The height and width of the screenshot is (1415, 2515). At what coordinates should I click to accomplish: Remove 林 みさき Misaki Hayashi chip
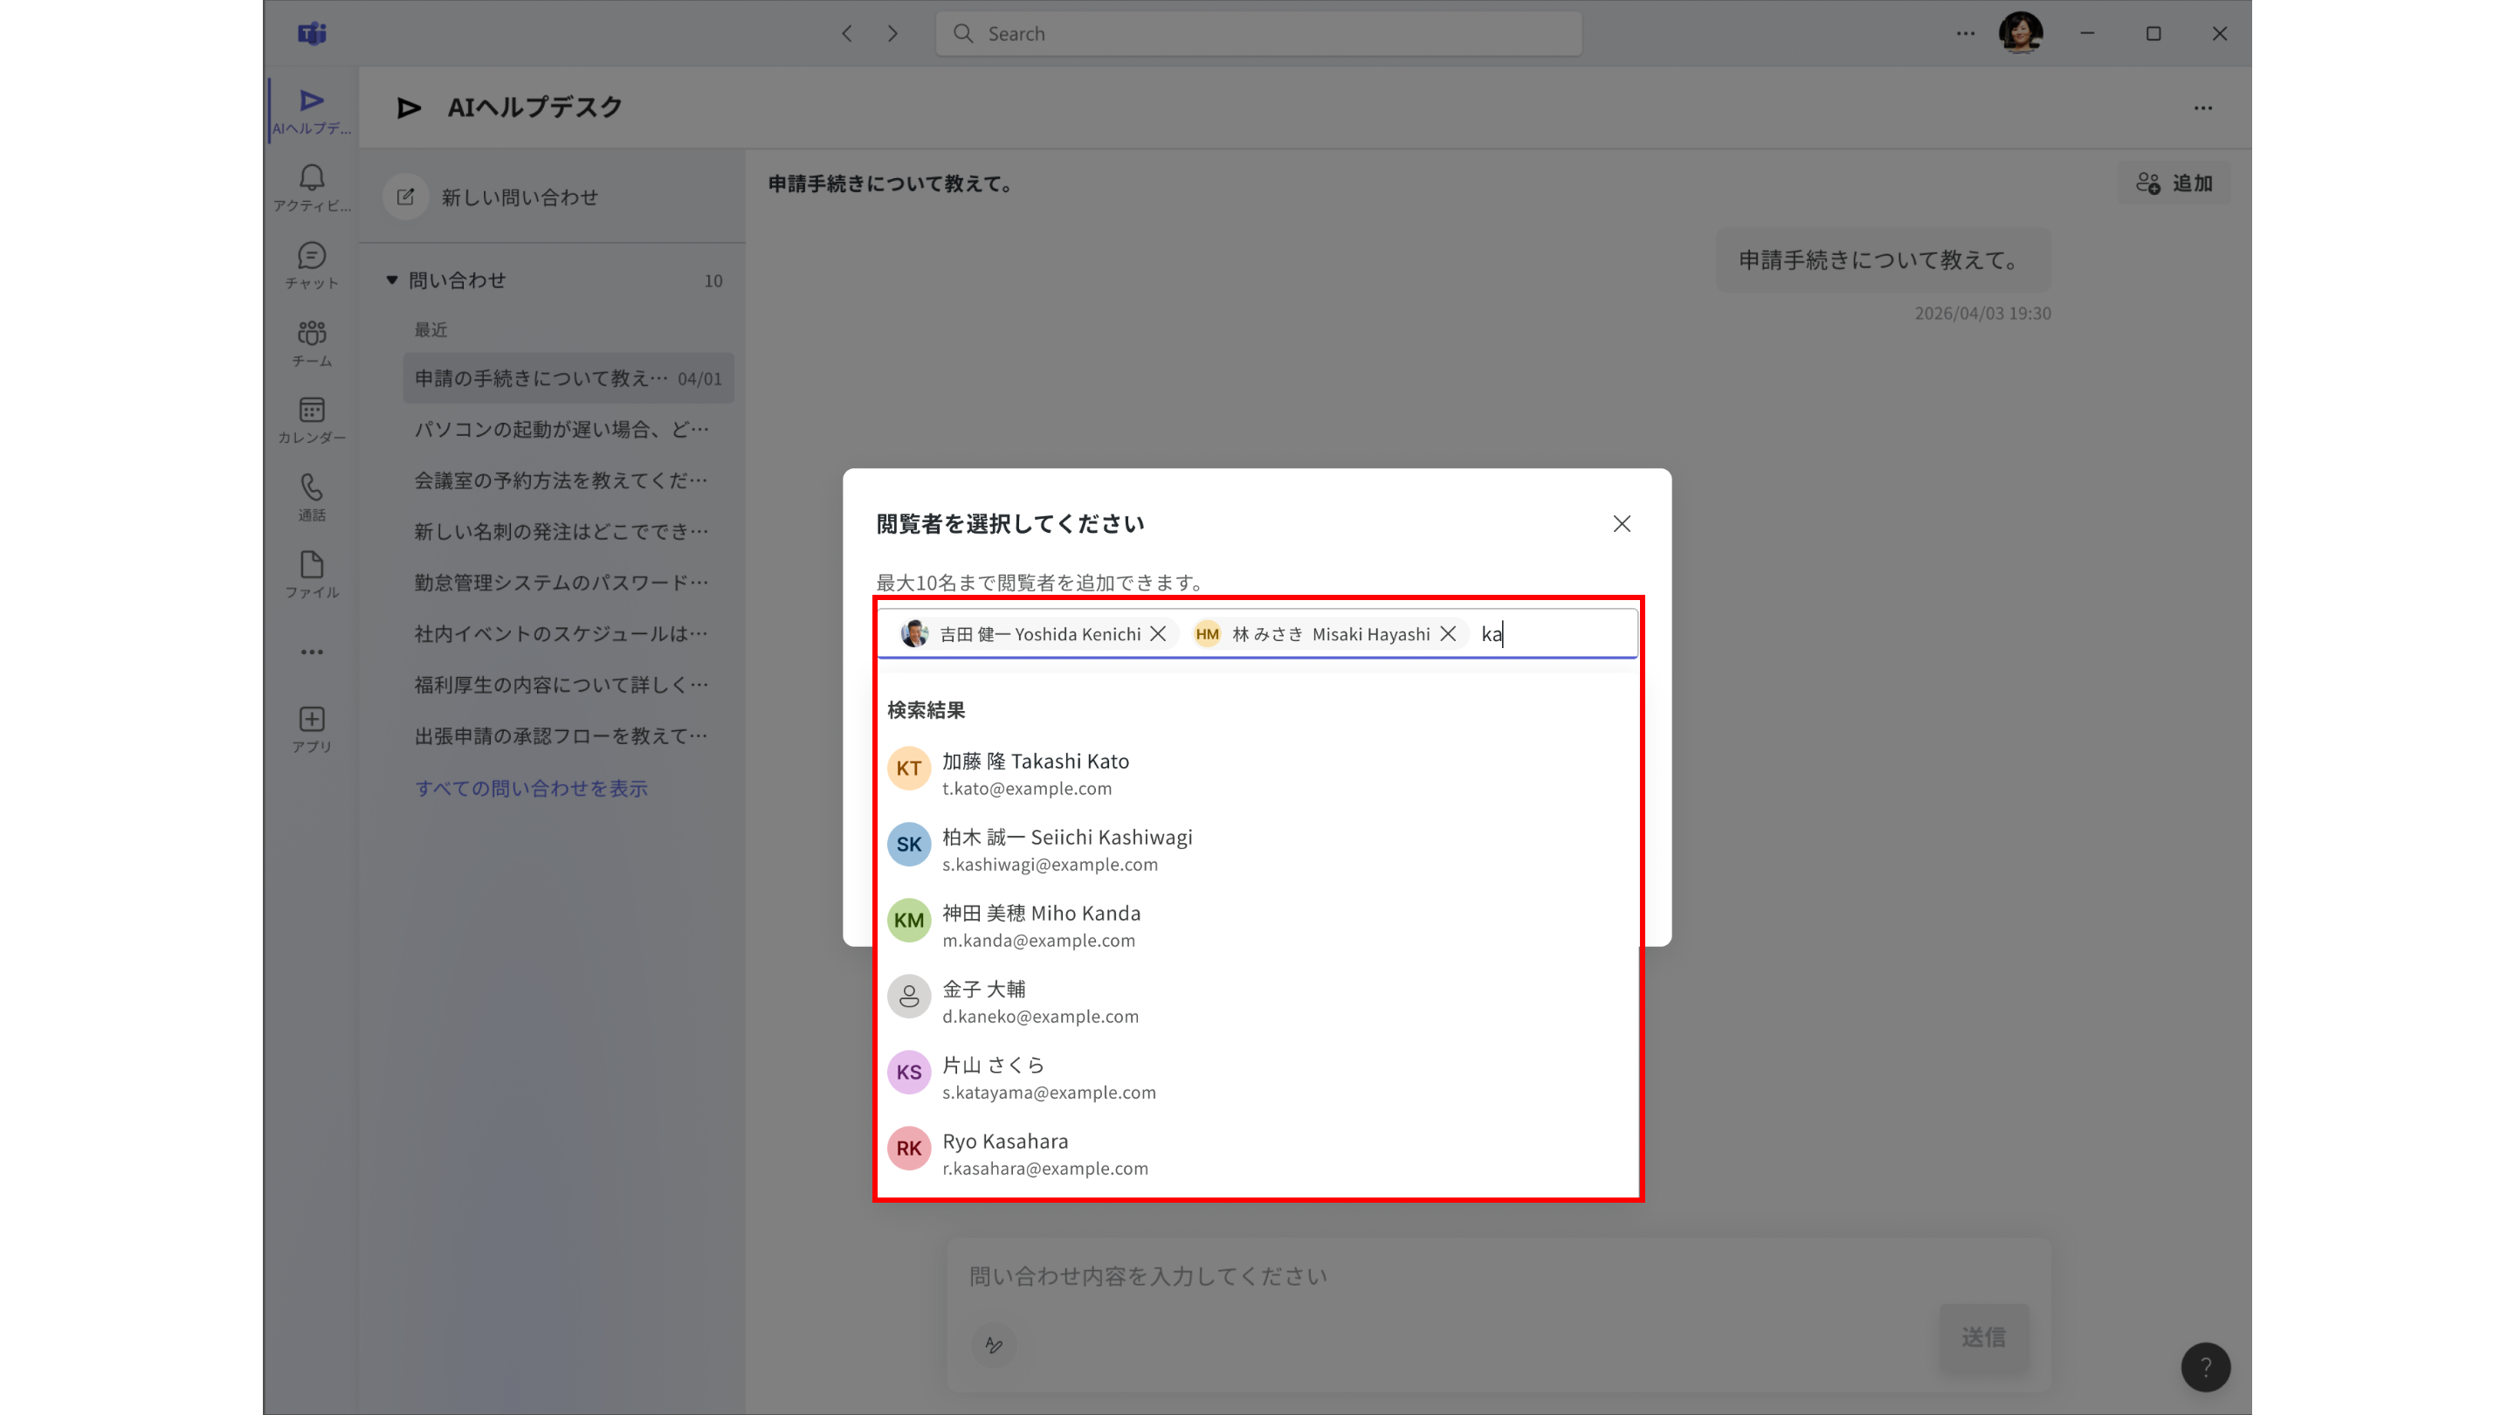pos(1448,634)
